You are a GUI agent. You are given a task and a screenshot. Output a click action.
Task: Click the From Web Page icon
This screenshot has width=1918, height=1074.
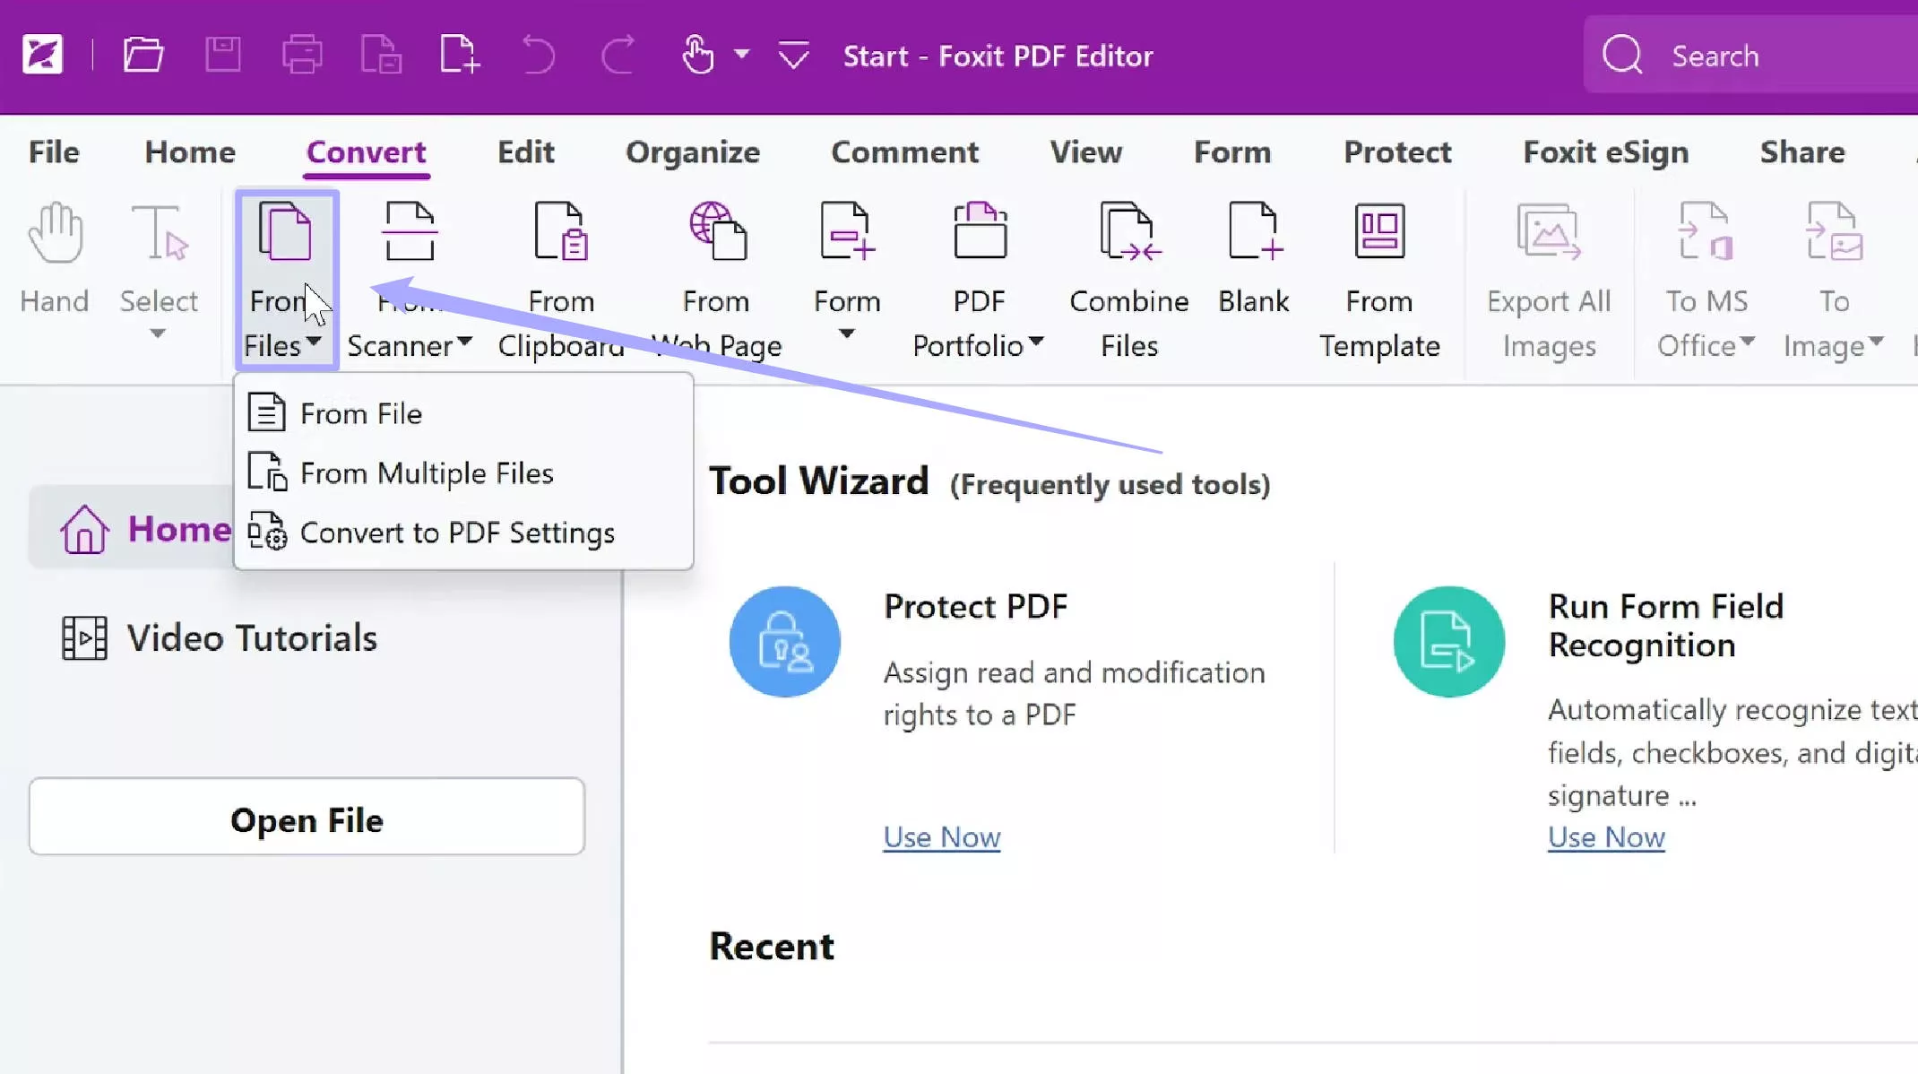717,231
